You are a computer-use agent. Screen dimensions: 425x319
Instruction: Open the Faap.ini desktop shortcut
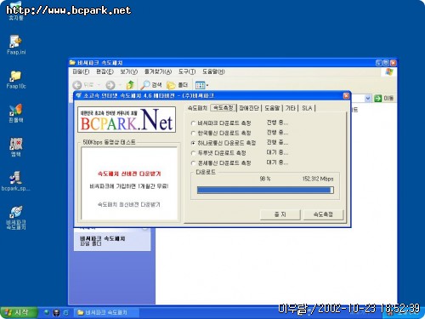[15, 44]
